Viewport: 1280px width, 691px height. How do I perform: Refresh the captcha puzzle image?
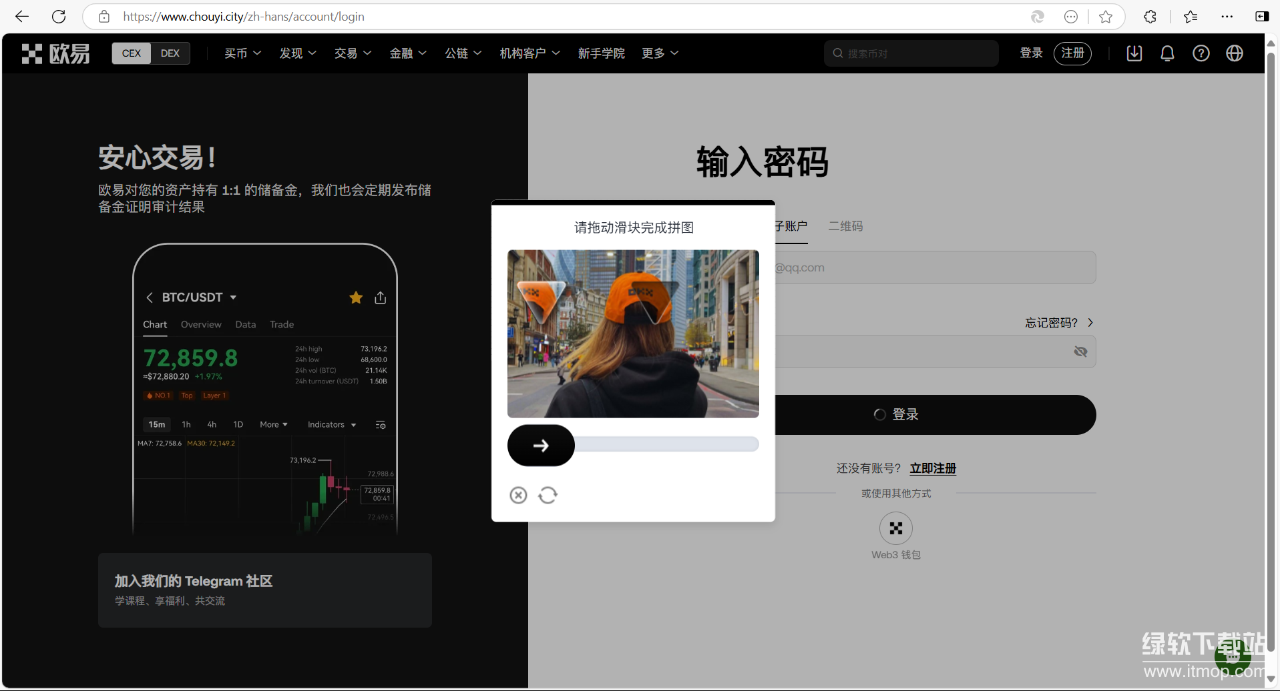pos(548,495)
